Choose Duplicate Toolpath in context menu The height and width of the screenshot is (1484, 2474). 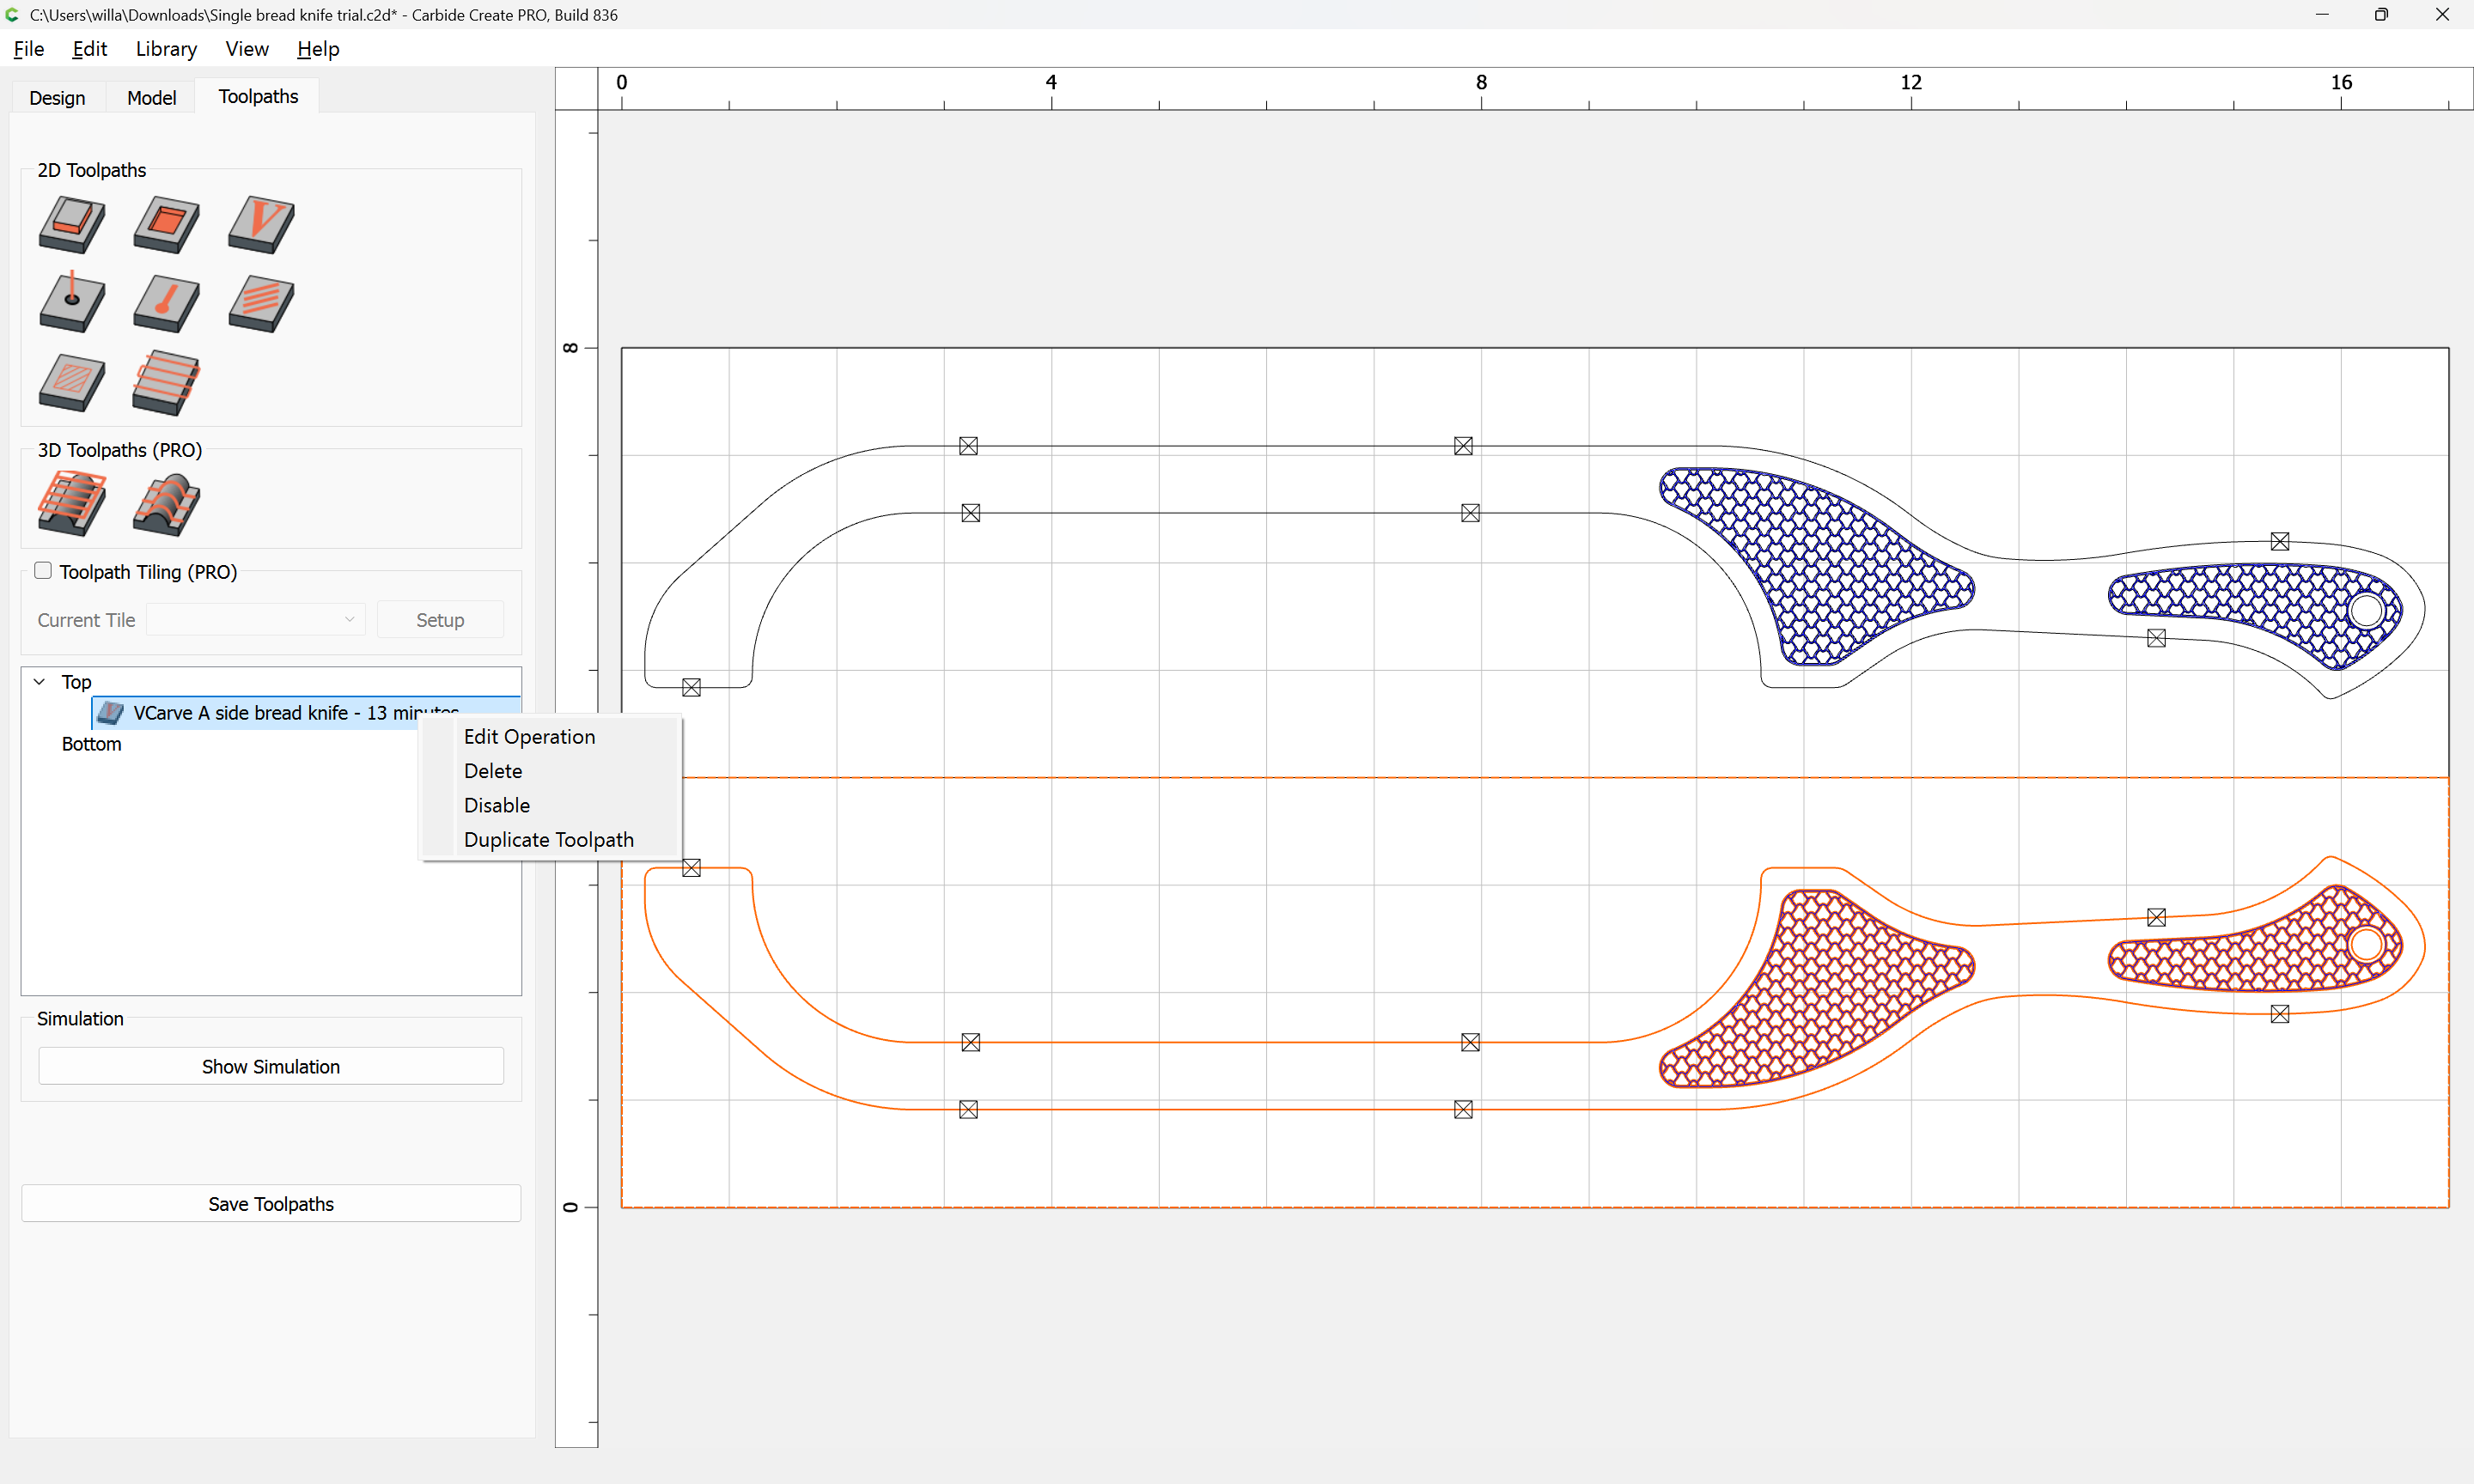tap(548, 840)
